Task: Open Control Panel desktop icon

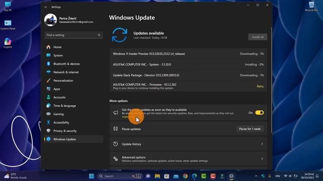Action: [8, 25]
